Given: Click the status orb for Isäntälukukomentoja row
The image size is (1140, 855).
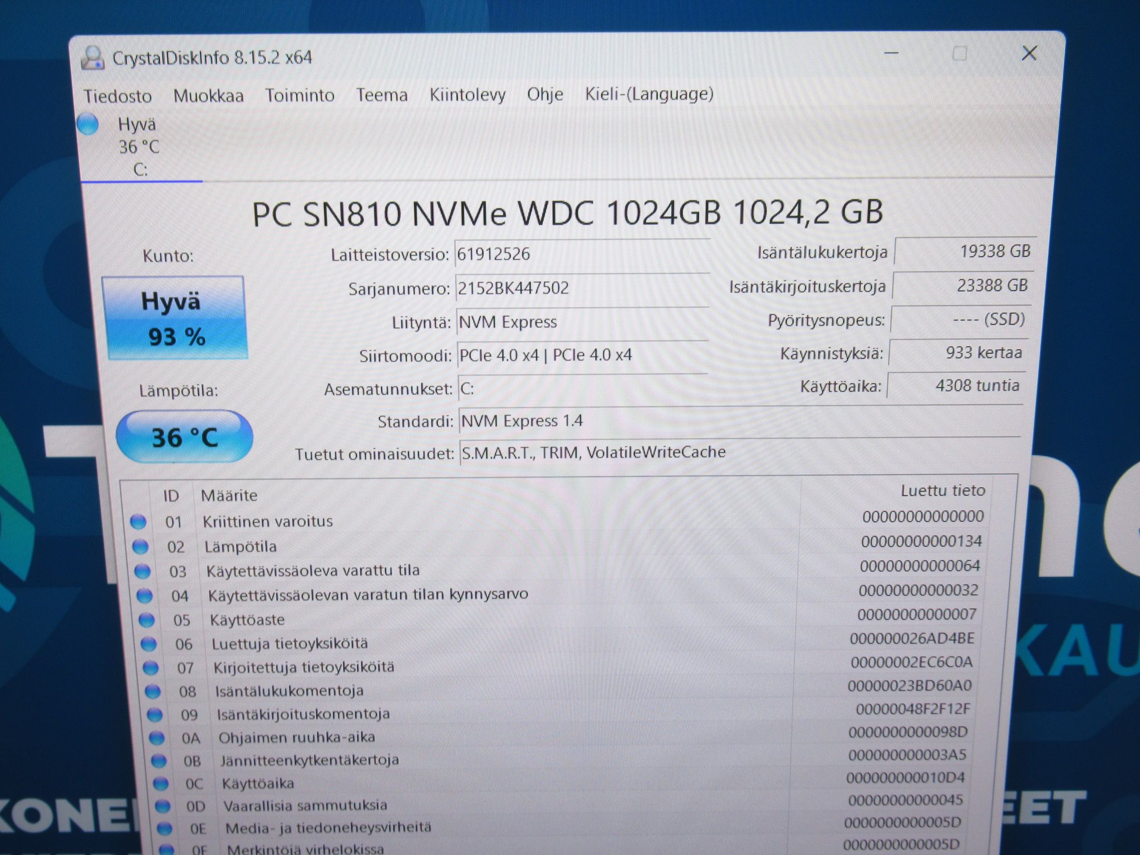Looking at the screenshot, I should (x=153, y=692).
